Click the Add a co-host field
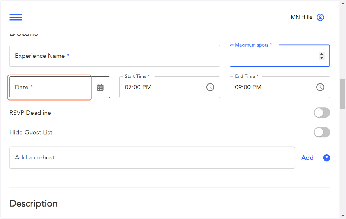The width and height of the screenshot is (346, 219). 152,158
